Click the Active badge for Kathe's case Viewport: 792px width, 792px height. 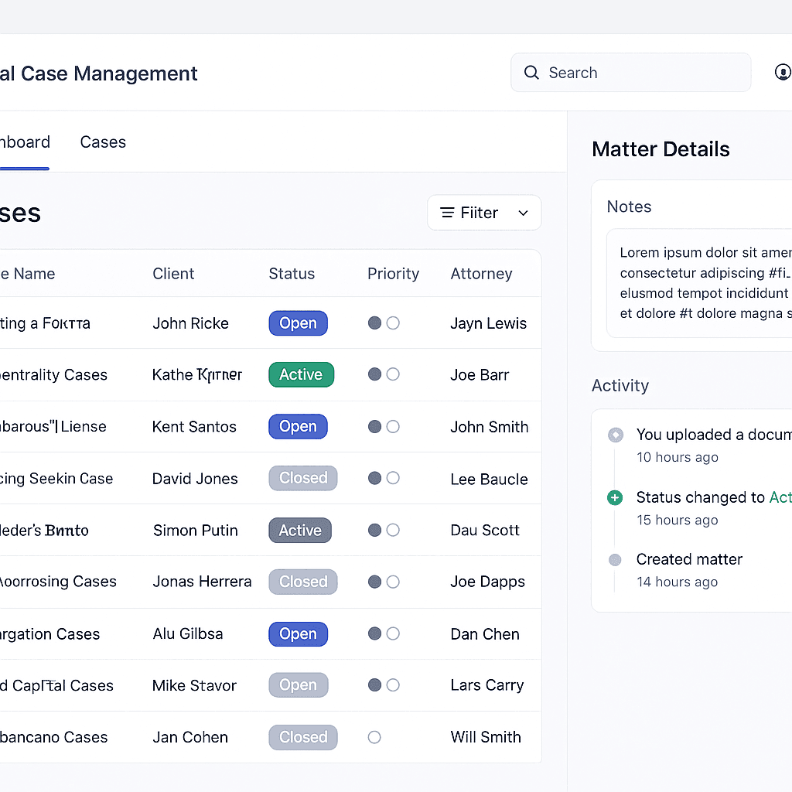tap(301, 374)
